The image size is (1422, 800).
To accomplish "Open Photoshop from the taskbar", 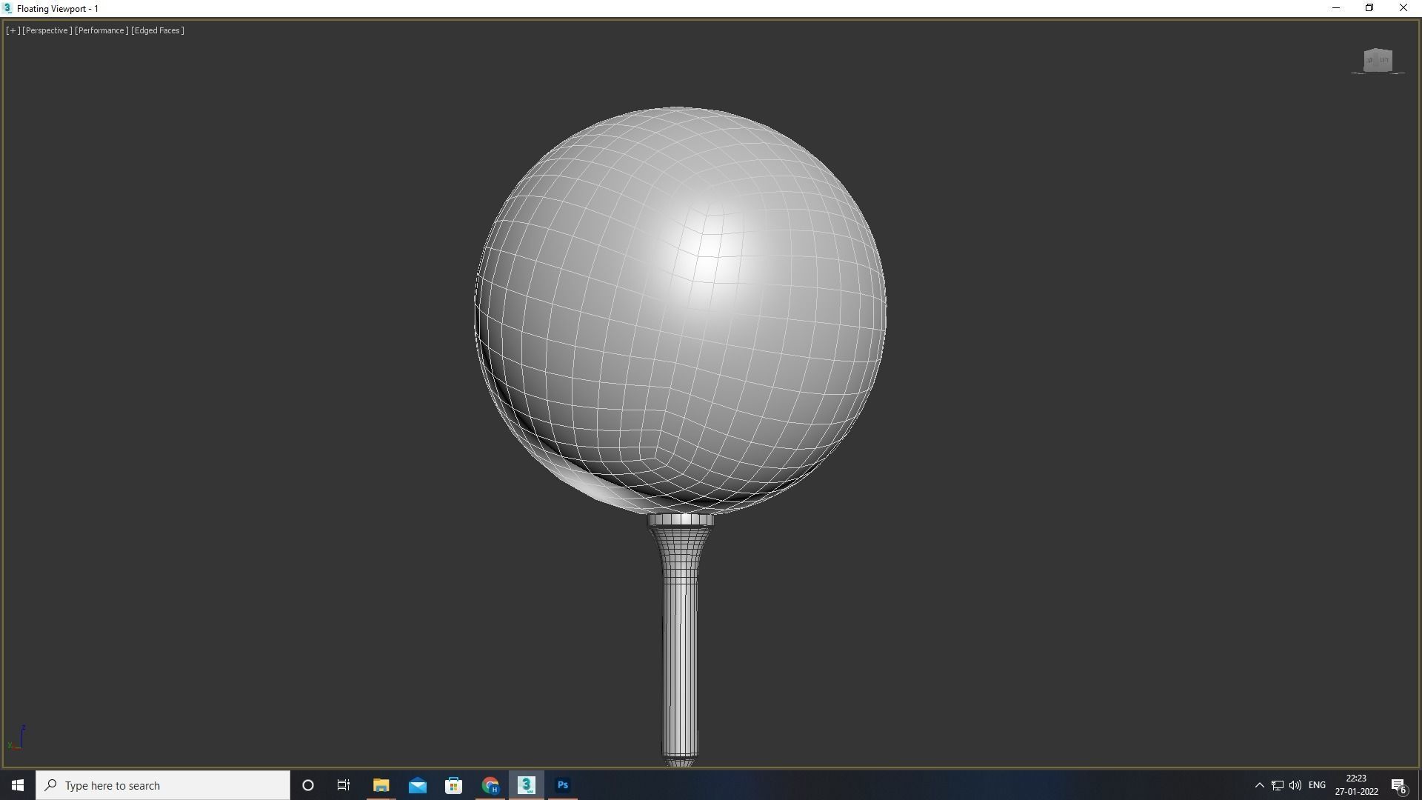I will pos(562,785).
